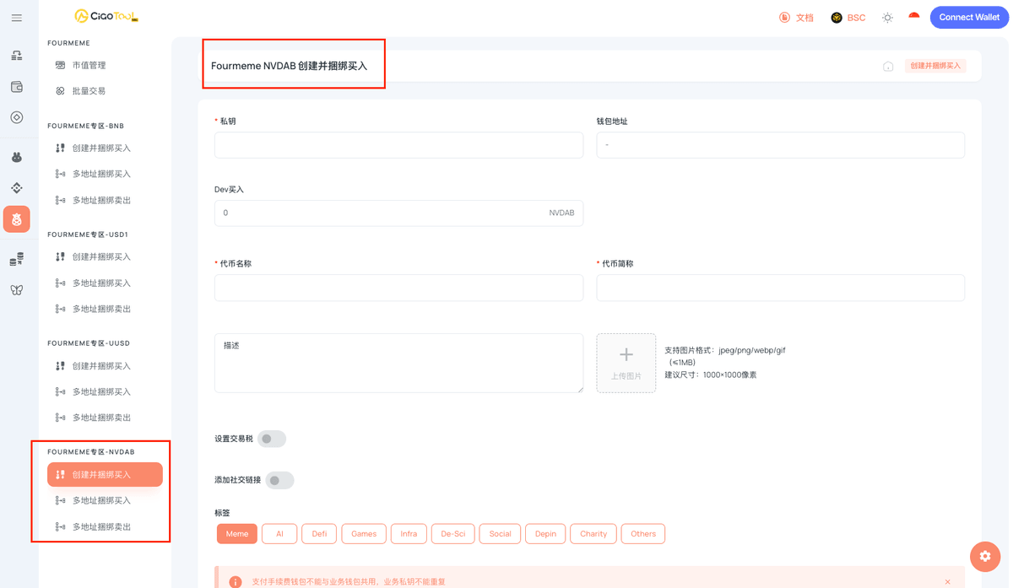Focus the 描述 description textarea

[x=398, y=364]
